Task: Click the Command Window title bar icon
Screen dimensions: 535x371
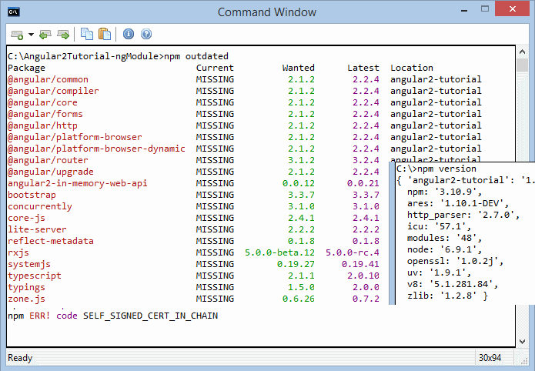Action: (14, 12)
